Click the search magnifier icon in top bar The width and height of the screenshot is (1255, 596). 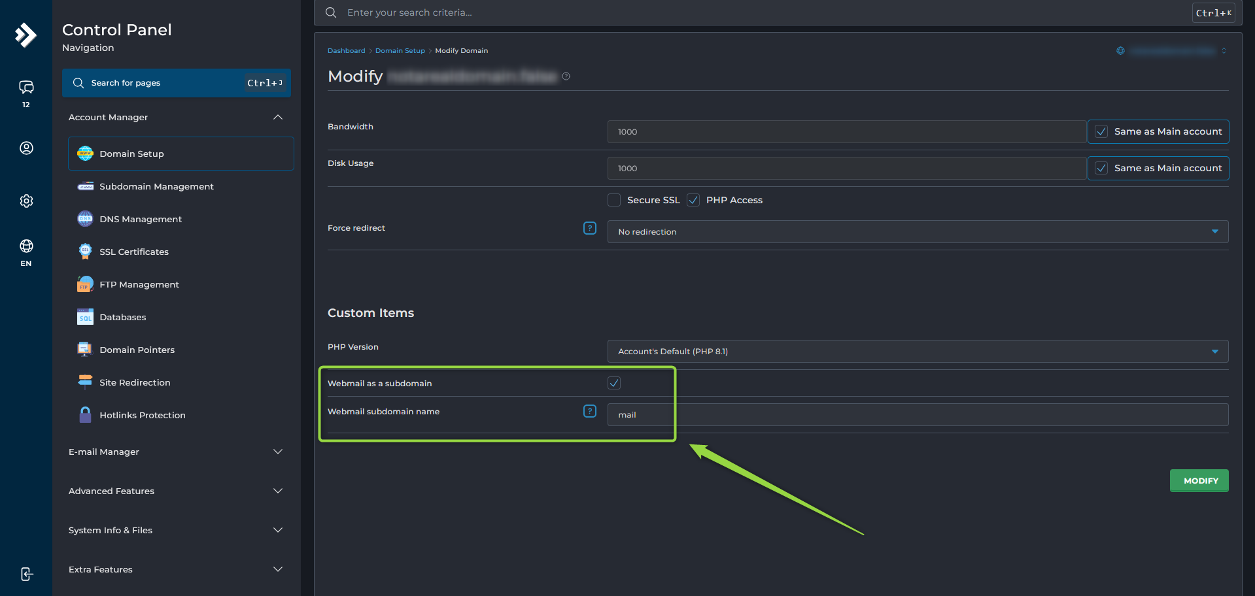331,12
